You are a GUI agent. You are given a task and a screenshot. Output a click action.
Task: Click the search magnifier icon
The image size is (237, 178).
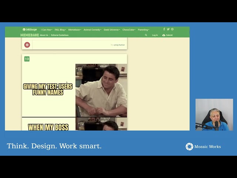point(146,35)
